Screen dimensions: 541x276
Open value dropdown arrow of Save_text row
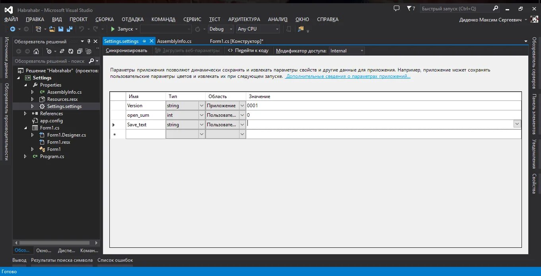pyautogui.click(x=517, y=124)
